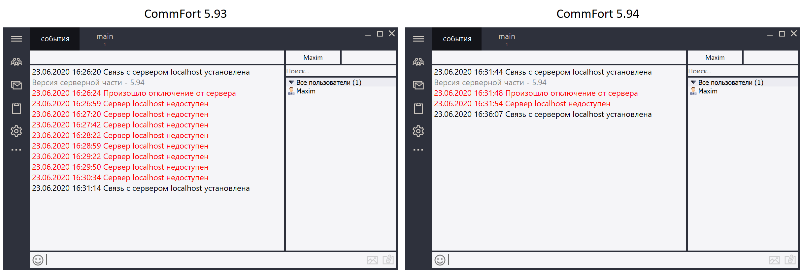The width and height of the screenshot is (803, 274).
Task: Open clipboard board icon in CommFort 5.94 sidebar
Action: click(x=418, y=108)
